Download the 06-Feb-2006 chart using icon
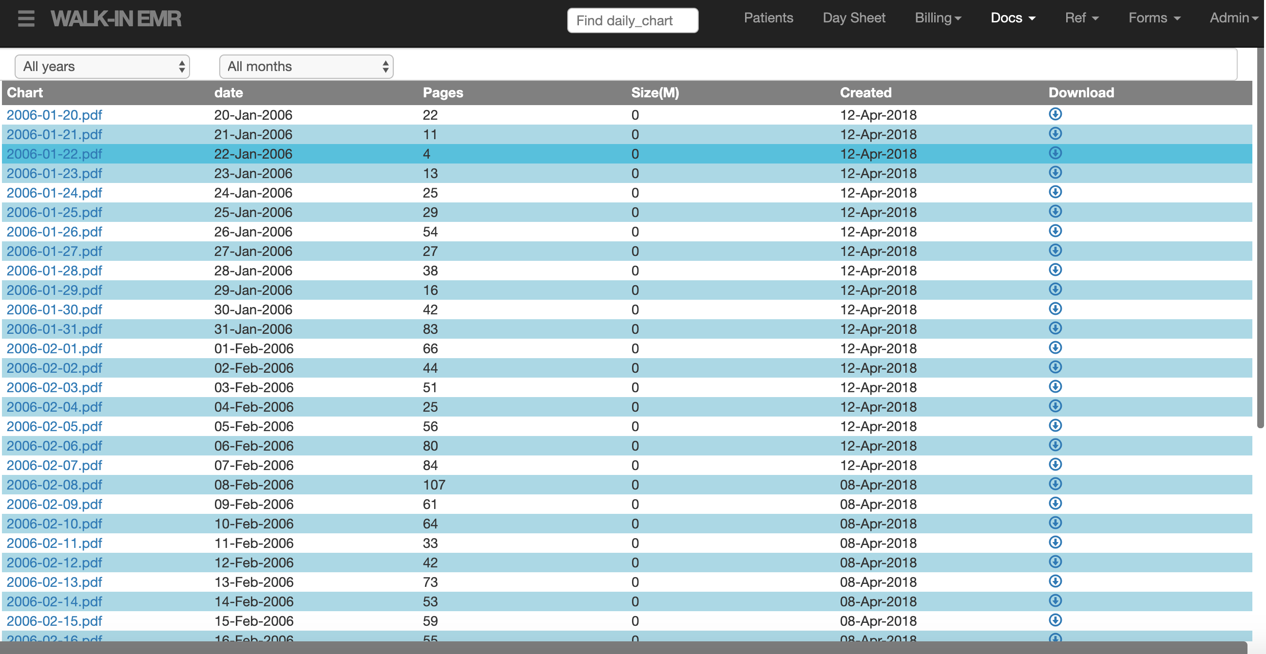The width and height of the screenshot is (1266, 654). [x=1055, y=445]
